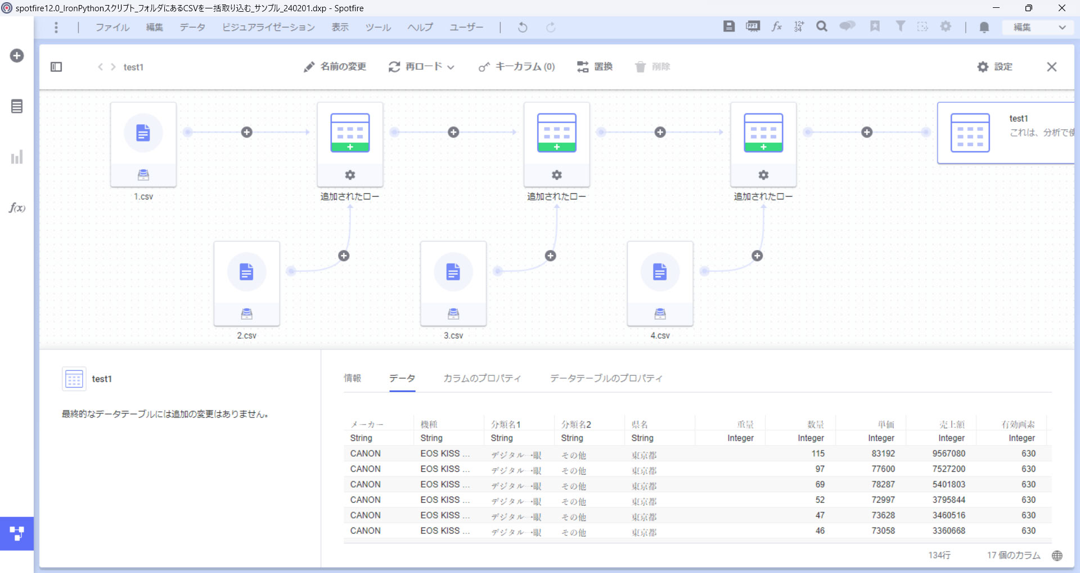Click the 削除 delete button
Viewport: 1080px width, 573px height.
click(x=652, y=67)
